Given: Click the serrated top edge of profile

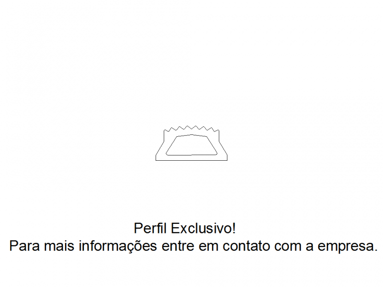Looking at the screenshot, I should point(191,129).
